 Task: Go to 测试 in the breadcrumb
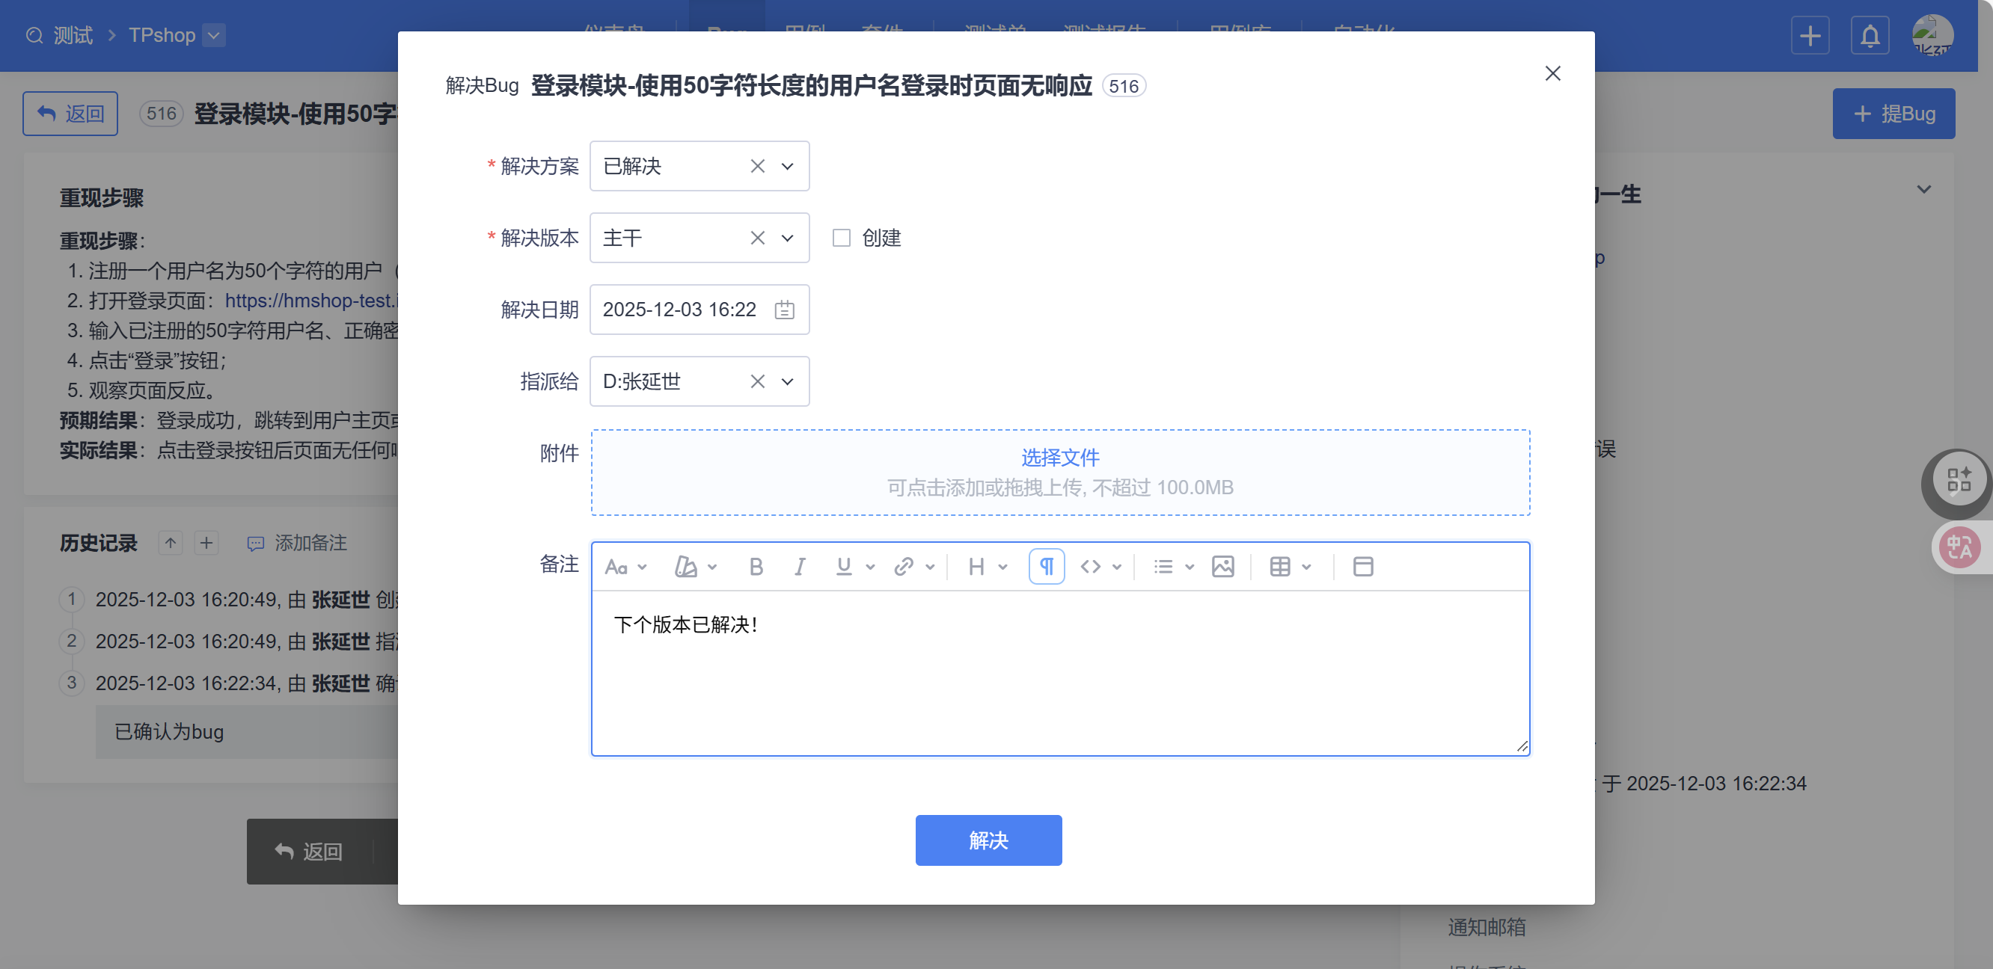[73, 36]
